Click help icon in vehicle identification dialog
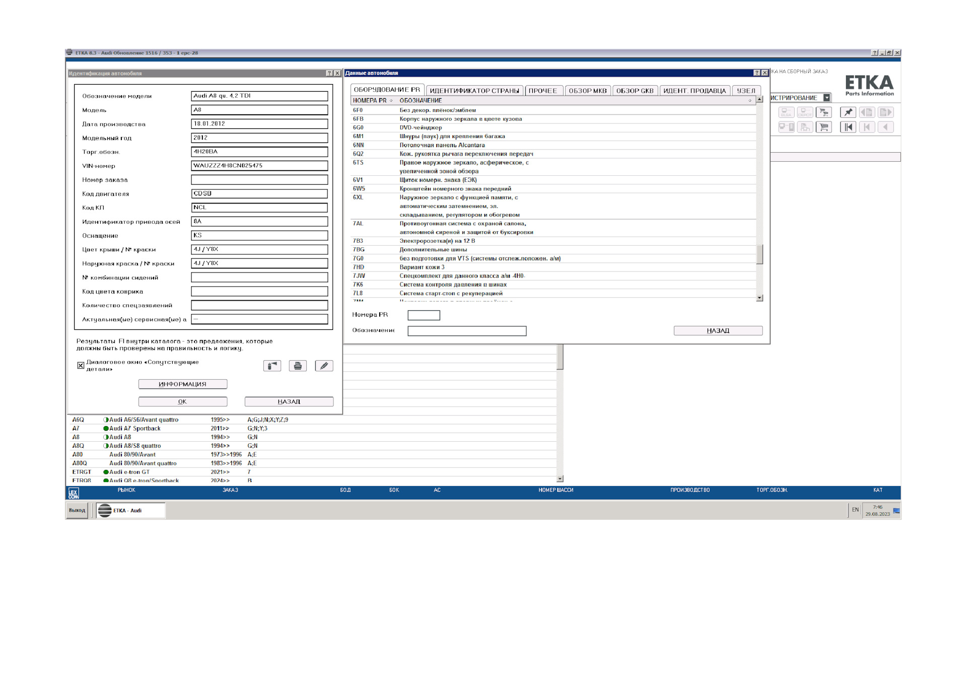The height and width of the screenshot is (684, 967). 330,74
